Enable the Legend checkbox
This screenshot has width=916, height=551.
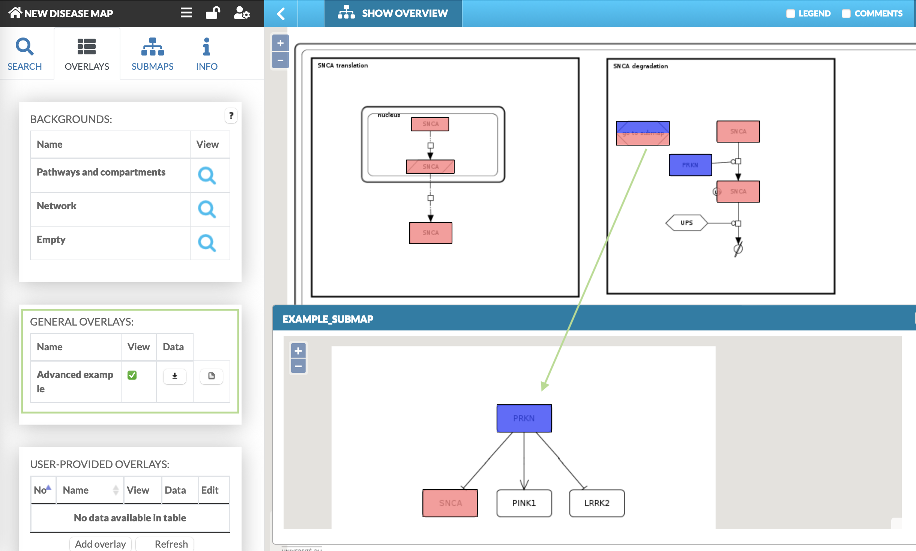(x=791, y=14)
